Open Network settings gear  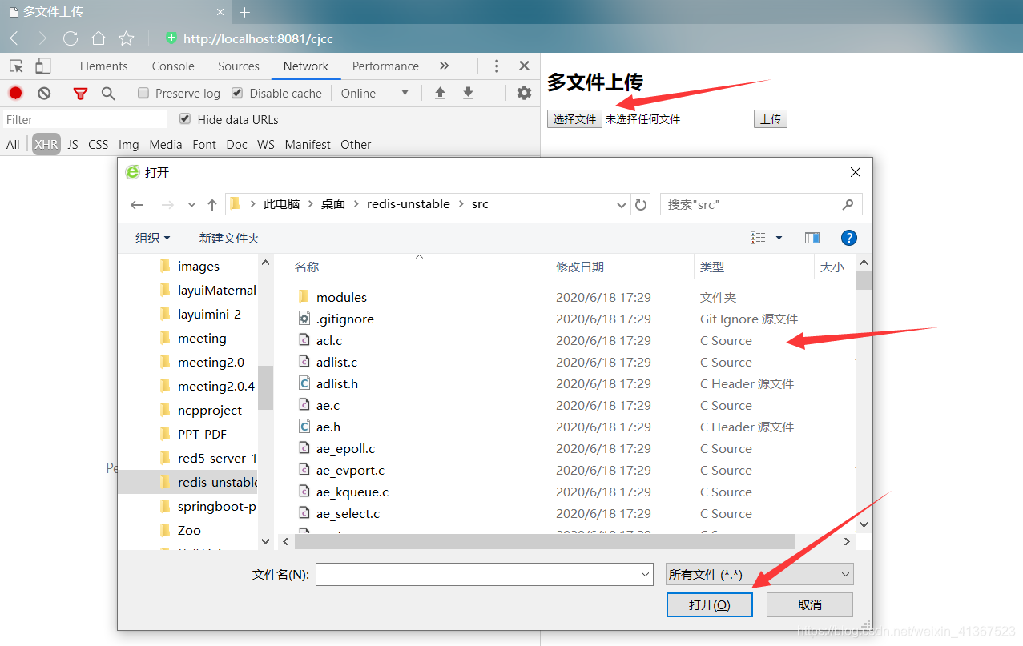(x=524, y=93)
